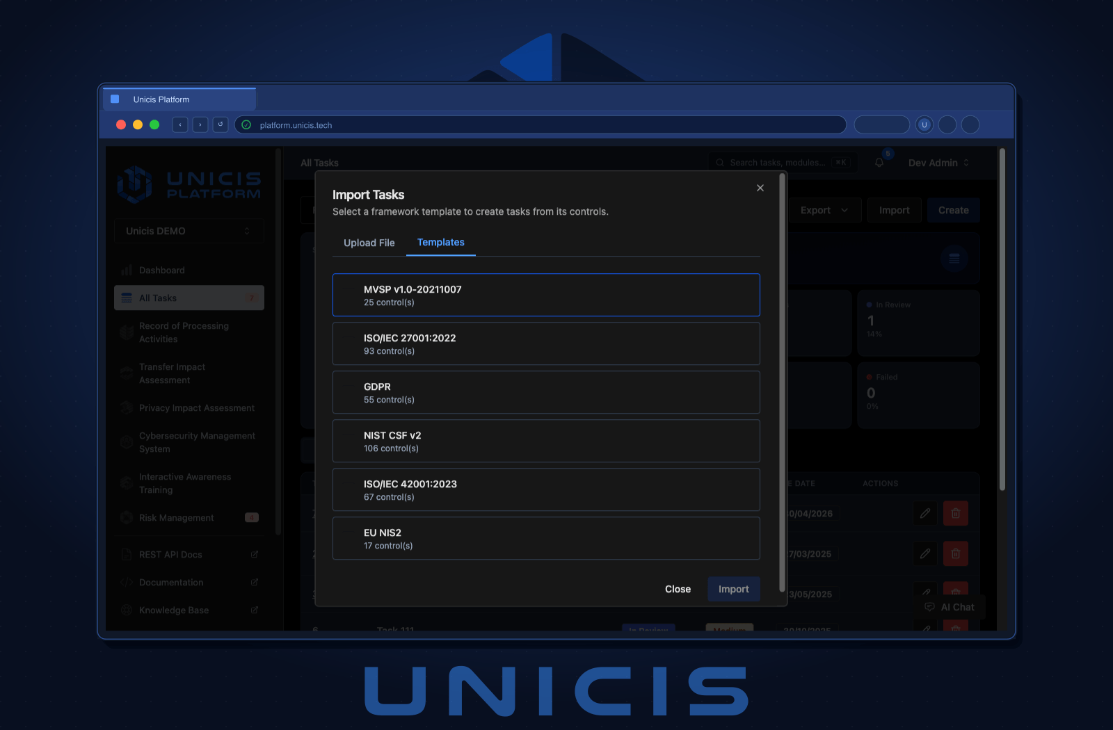Click the Cybersecurity Management System icon
This screenshot has height=730, width=1113.
pyautogui.click(x=127, y=442)
